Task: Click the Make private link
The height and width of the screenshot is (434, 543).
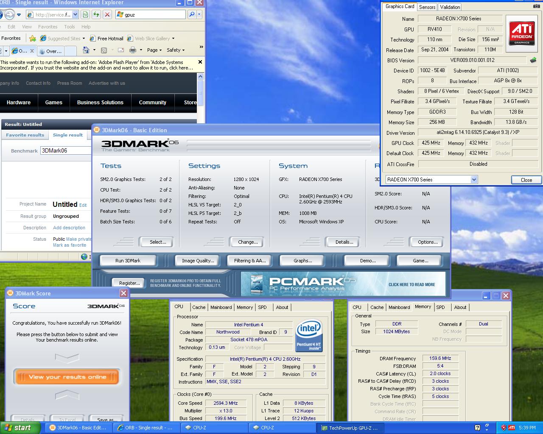Action: pos(78,239)
